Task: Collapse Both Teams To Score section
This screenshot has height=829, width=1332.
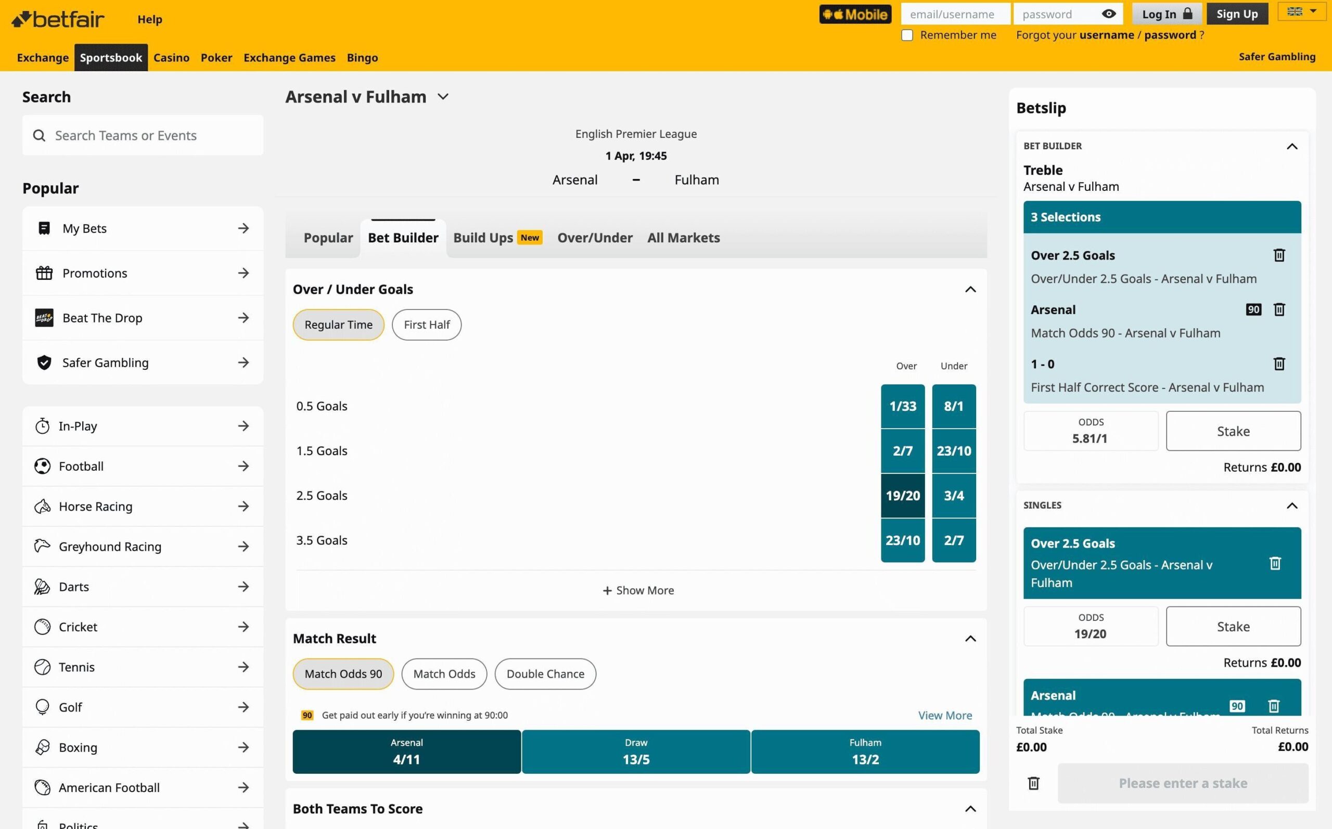Action: pos(970,809)
